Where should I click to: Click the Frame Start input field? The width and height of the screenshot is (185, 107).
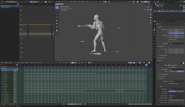click(176, 49)
